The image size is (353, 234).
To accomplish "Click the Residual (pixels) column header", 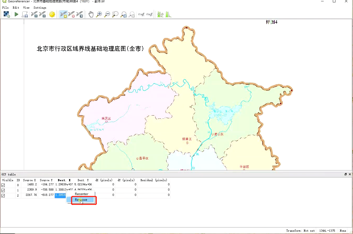I will (154, 180).
